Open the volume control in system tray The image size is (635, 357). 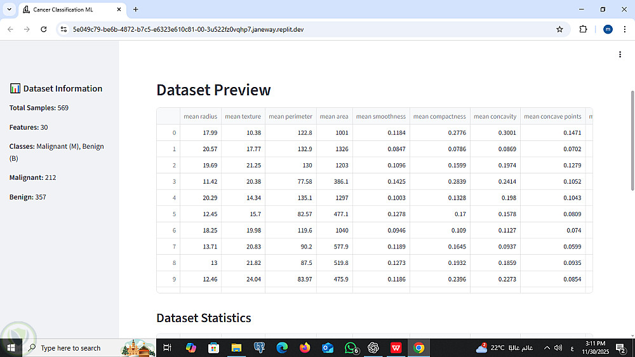click(x=558, y=347)
